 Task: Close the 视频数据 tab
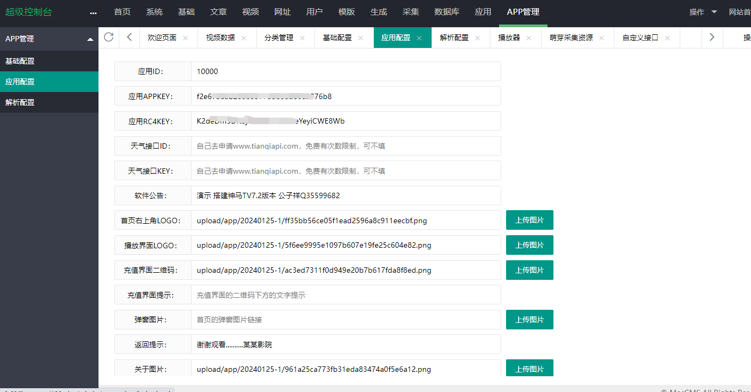[x=244, y=38]
